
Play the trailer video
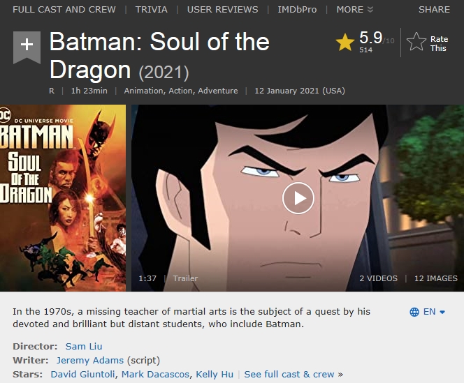click(x=298, y=198)
